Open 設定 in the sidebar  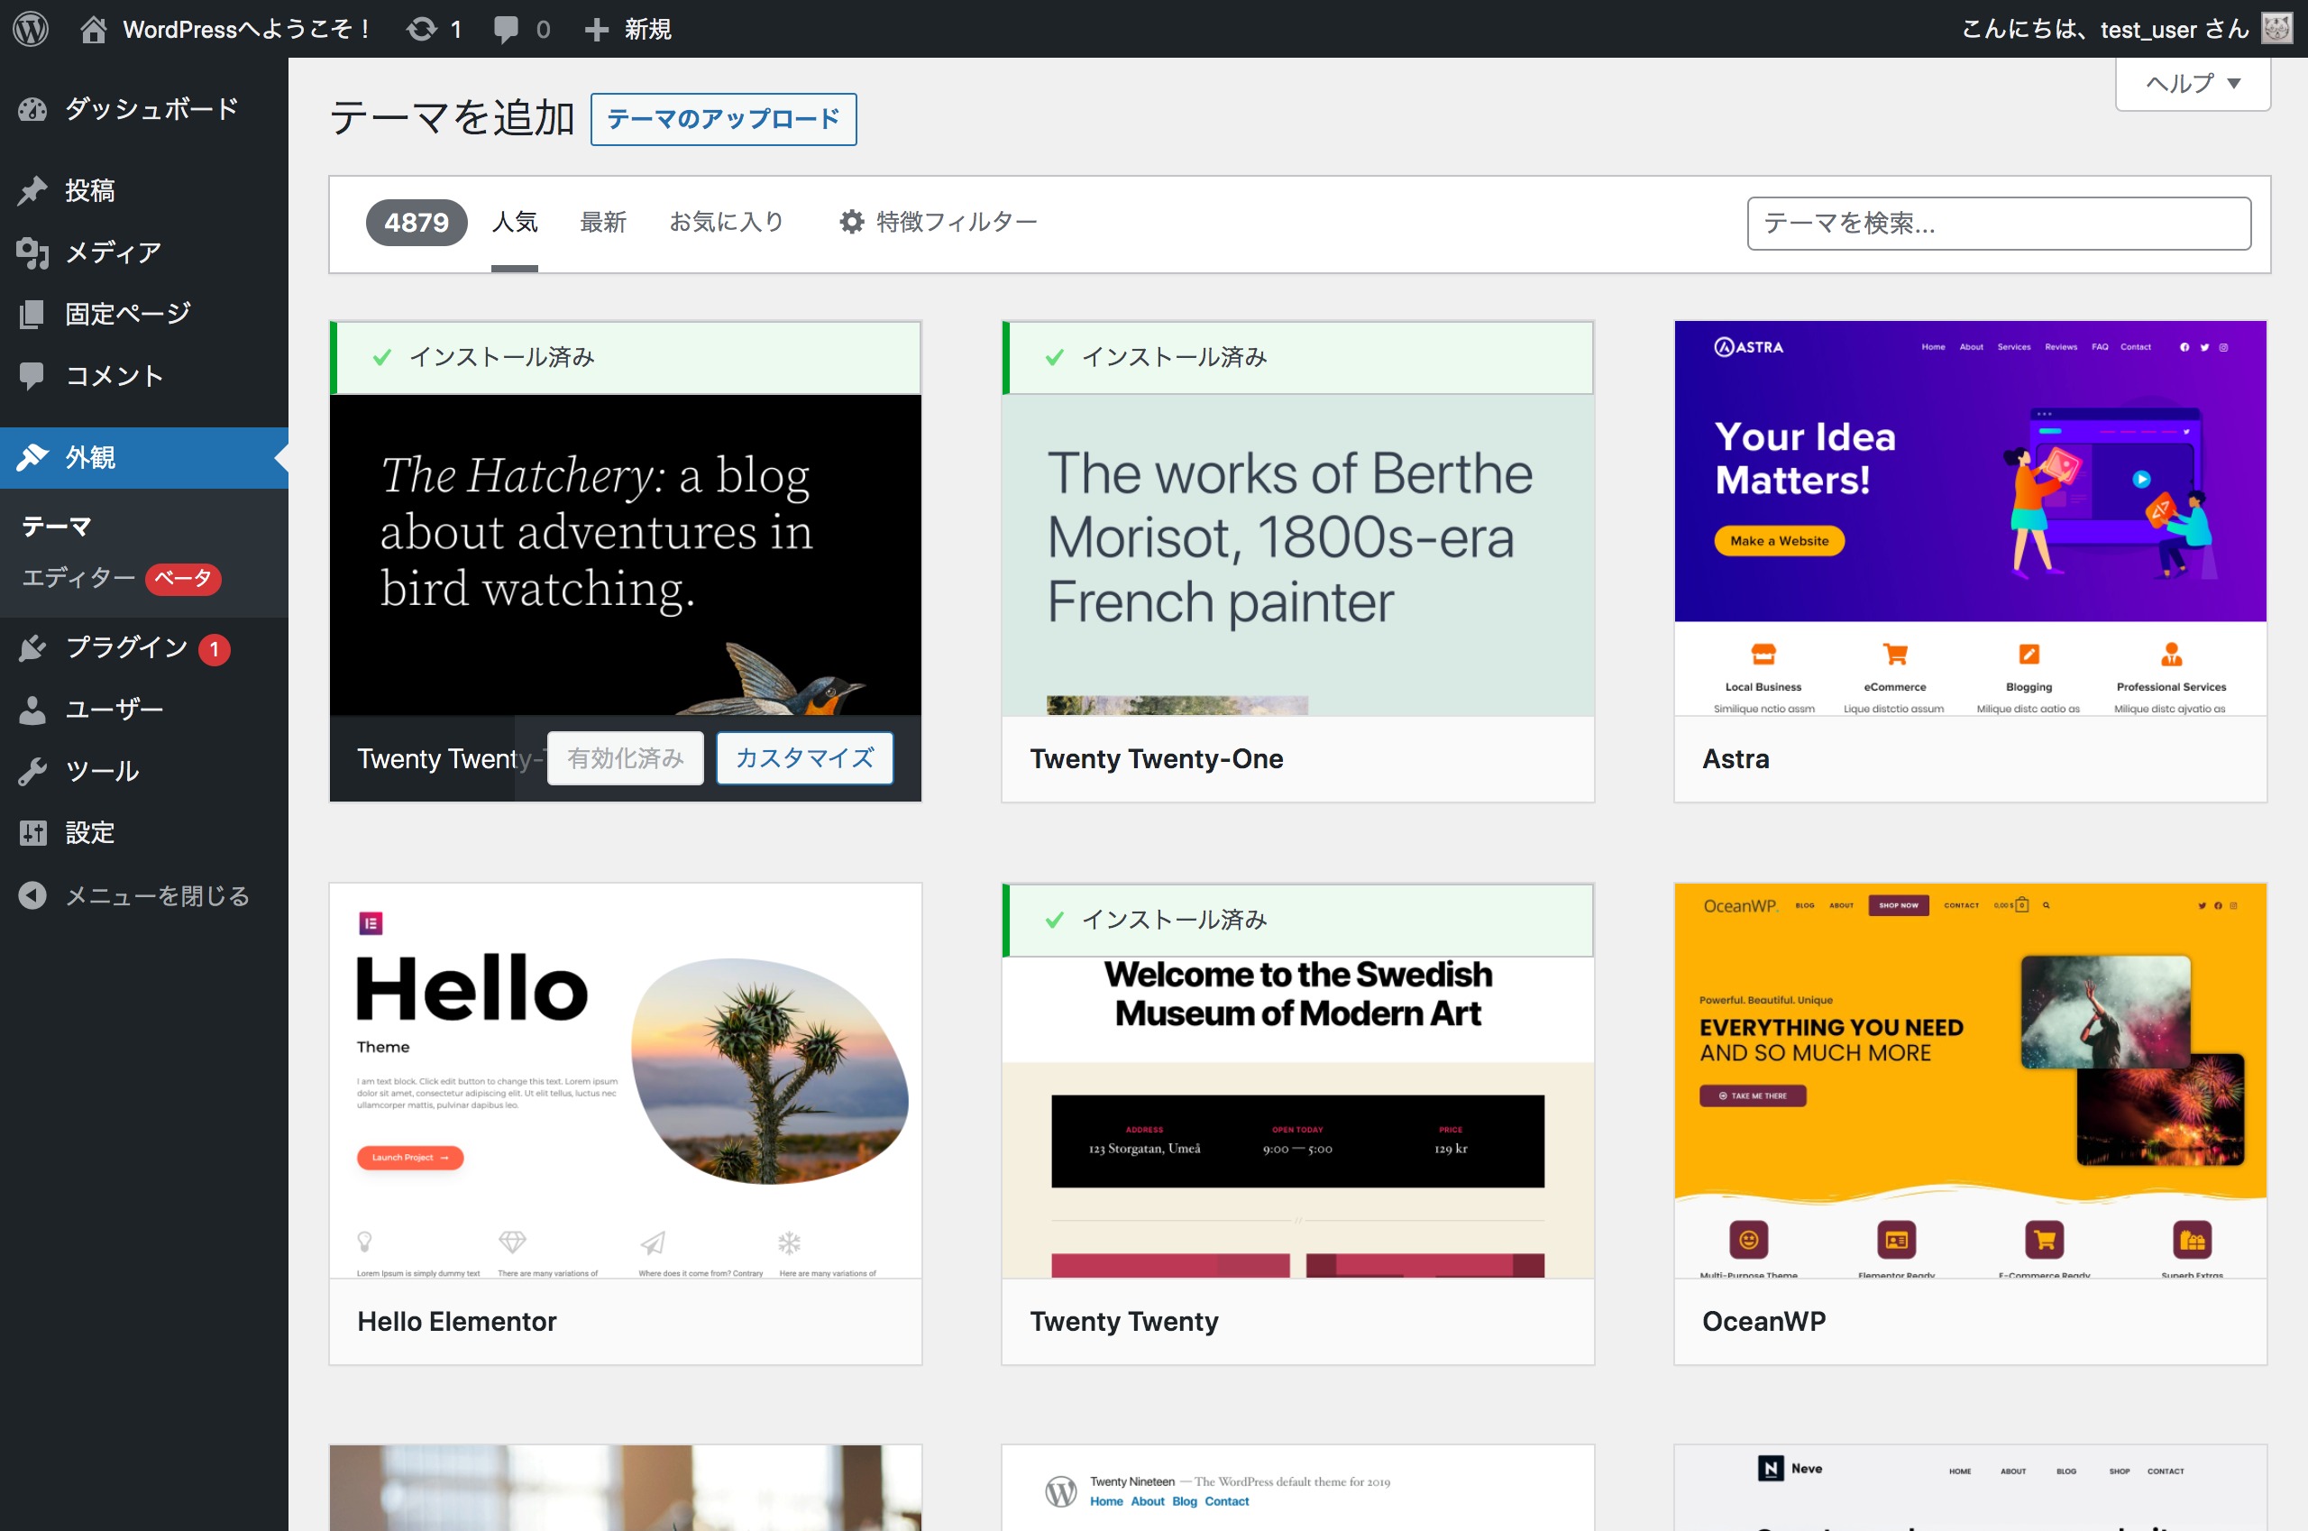89,833
